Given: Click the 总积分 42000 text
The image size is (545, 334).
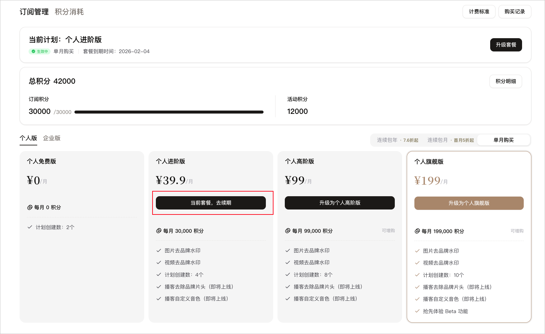Looking at the screenshot, I should 52,81.
